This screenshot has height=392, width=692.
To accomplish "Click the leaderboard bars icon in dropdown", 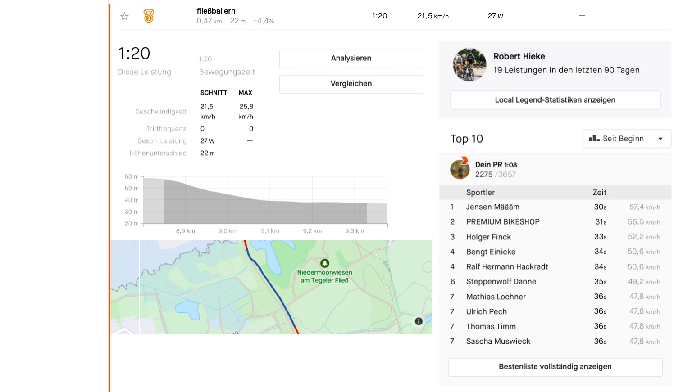I will click(x=594, y=139).
